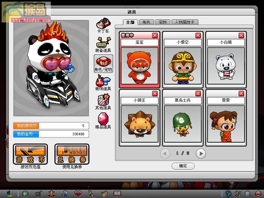Viewport: 264px width, 198px height.
Task: Switch to the 角色 tab
Action: (x=146, y=22)
